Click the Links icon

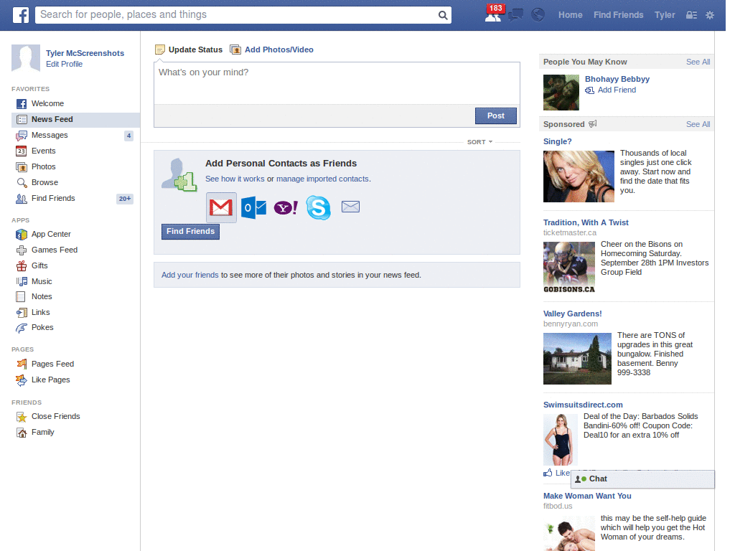(x=21, y=313)
